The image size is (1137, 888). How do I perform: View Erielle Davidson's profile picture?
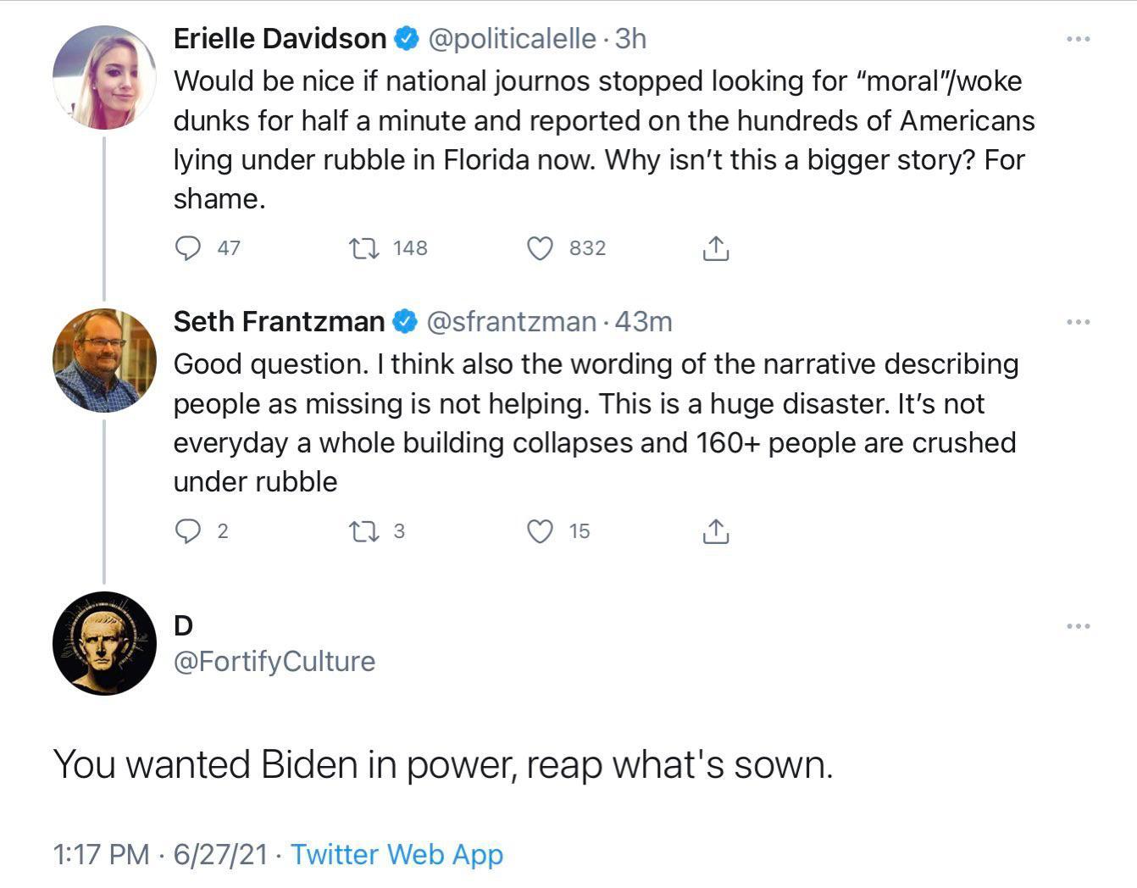104,77
